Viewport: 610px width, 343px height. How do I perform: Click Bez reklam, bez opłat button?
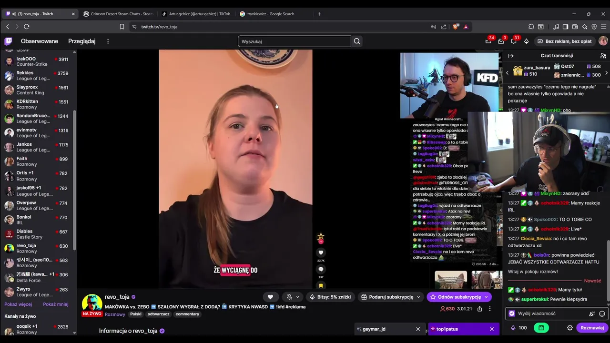[564, 41]
